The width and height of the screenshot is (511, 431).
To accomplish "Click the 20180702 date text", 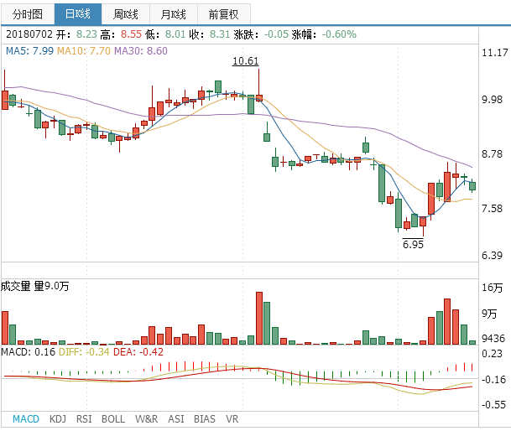I will click(x=29, y=34).
